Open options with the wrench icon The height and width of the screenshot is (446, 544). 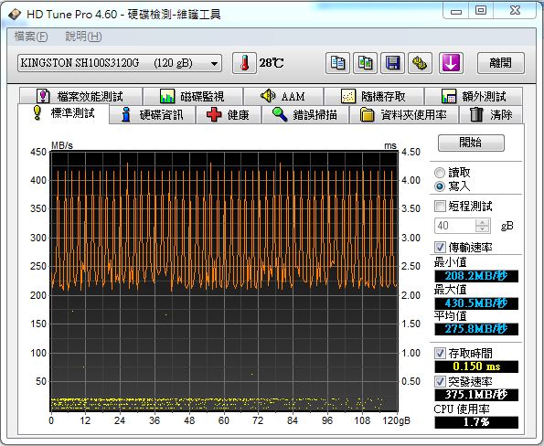pyautogui.click(x=421, y=63)
